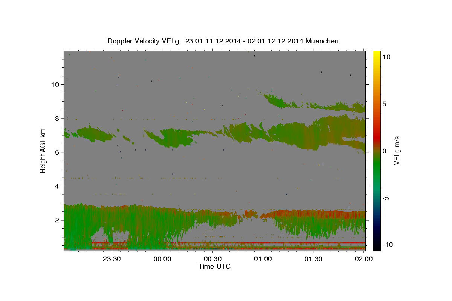The image size is (452, 301).
Task: Click the height tick label 8
Action: pyautogui.click(x=57, y=119)
